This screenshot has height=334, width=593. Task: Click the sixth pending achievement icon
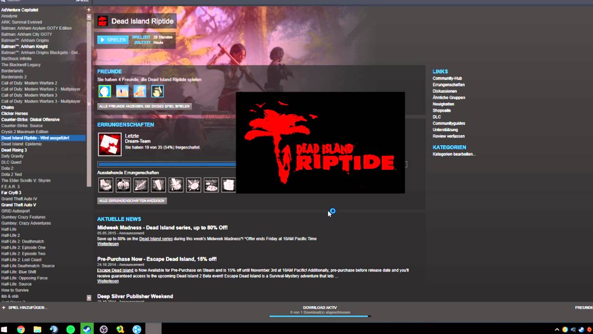(x=194, y=185)
